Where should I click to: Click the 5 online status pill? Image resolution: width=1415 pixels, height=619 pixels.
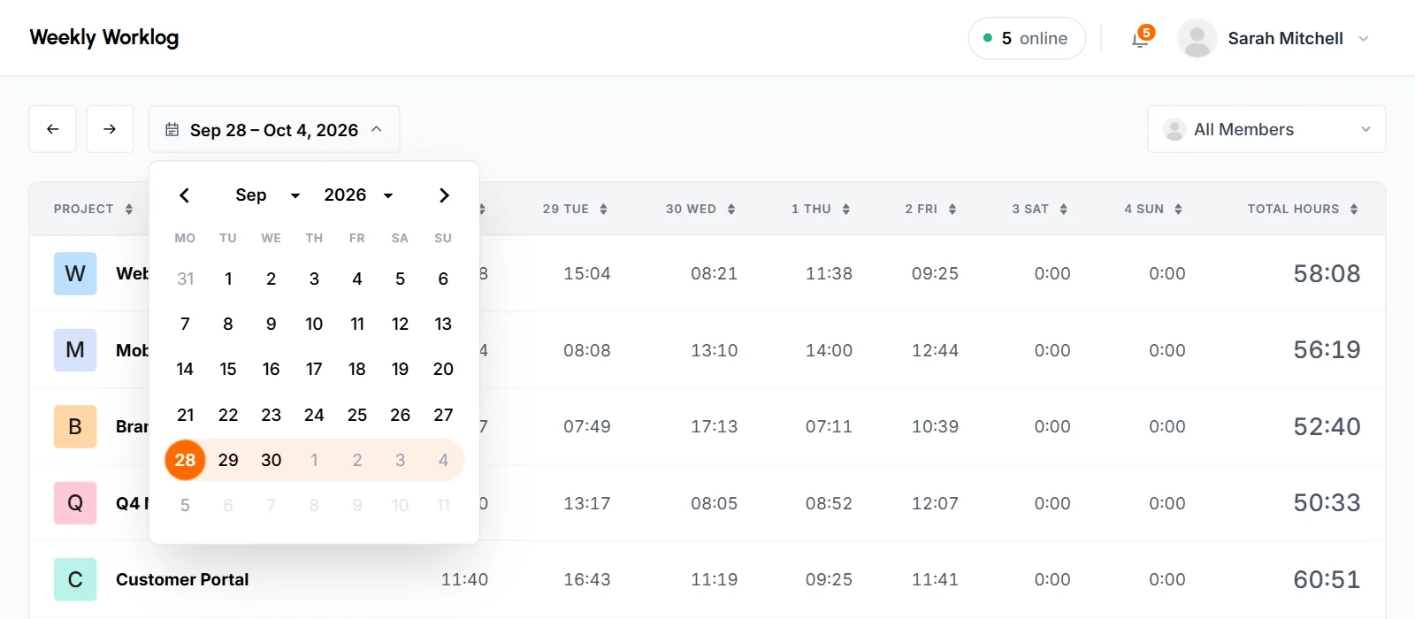[x=1027, y=39]
